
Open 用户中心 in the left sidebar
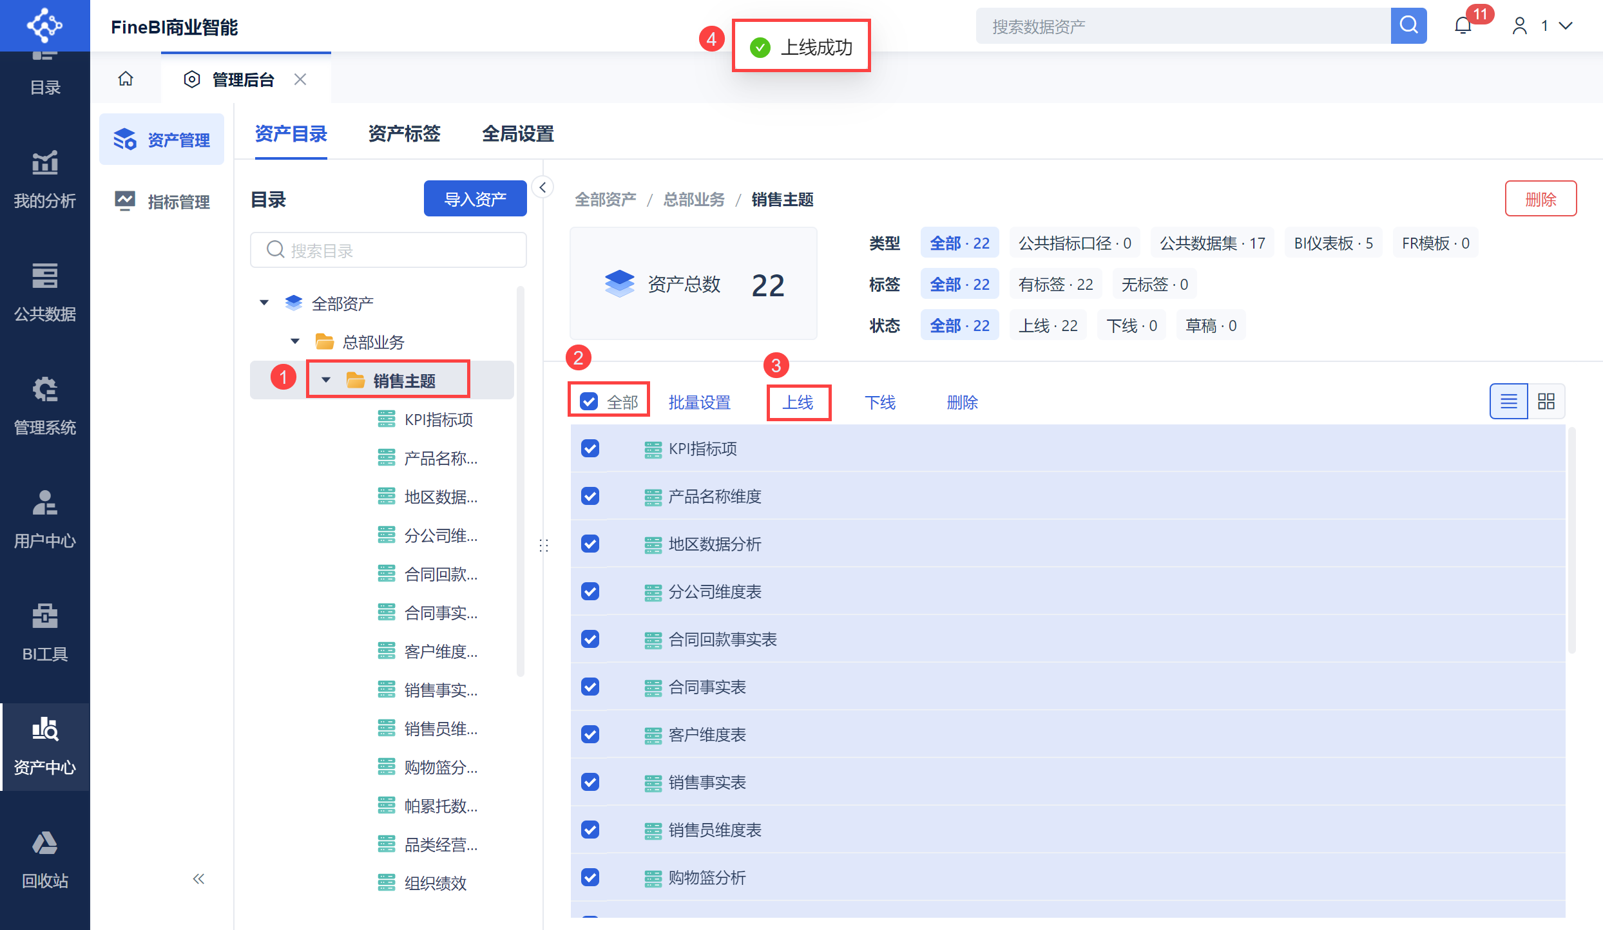45,519
